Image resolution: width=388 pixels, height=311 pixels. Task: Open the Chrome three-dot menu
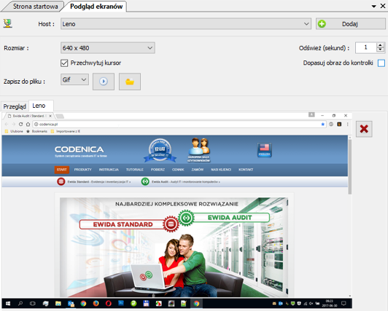click(347, 125)
